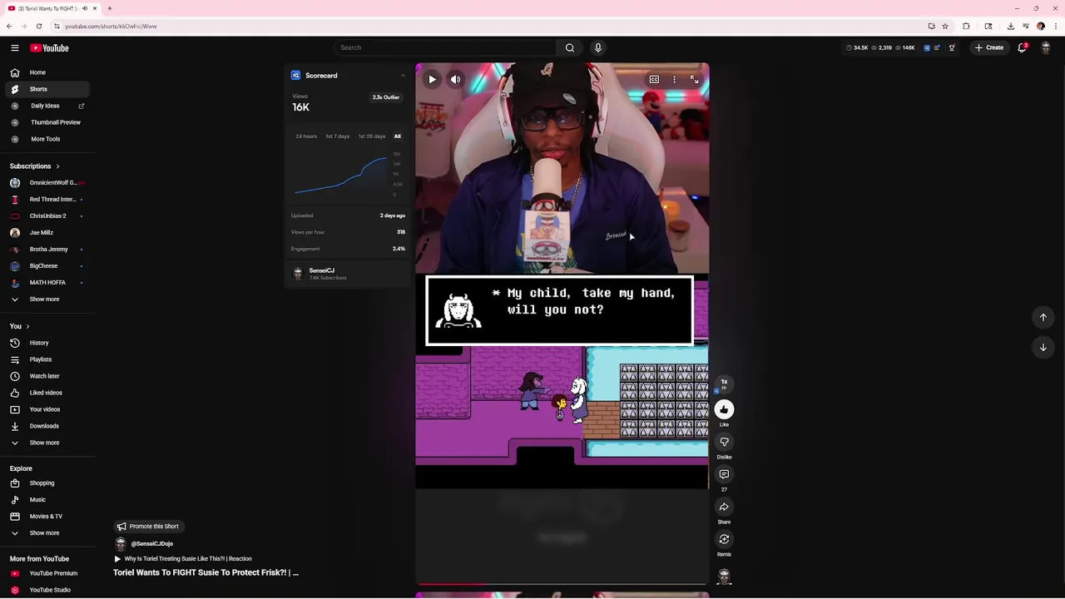Open YouTube Premium
This screenshot has height=599, width=1065.
point(48,573)
